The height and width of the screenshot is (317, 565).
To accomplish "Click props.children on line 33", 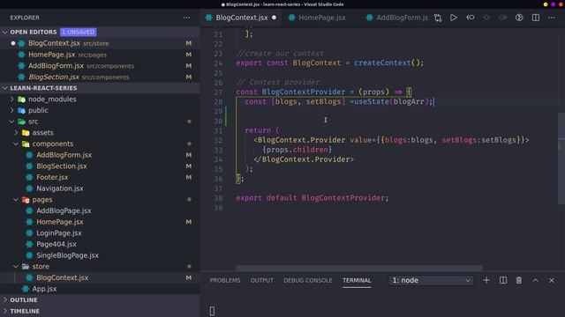I will coord(298,150).
